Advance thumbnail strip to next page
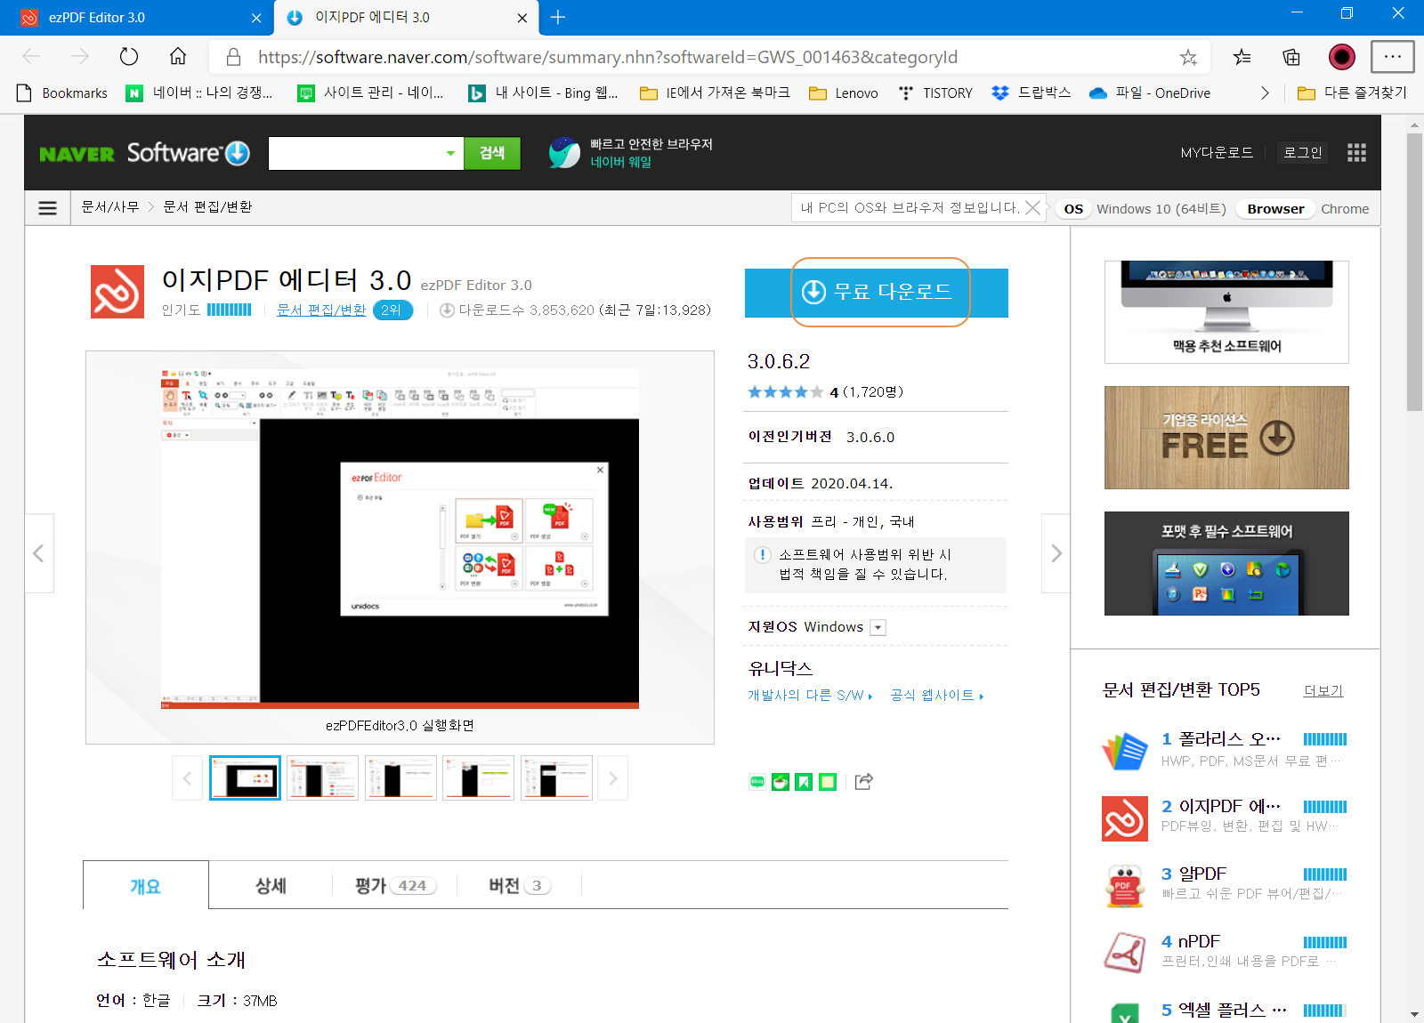The width and height of the screenshot is (1424, 1023). [x=612, y=778]
